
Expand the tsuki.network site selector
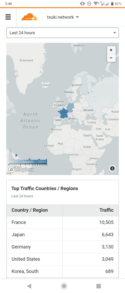coord(63,17)
